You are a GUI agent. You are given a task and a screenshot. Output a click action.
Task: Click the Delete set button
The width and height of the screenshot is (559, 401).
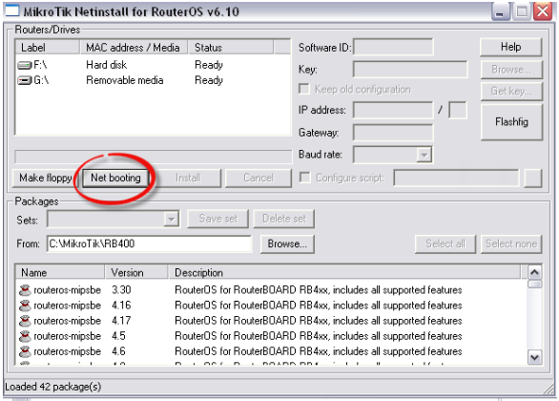pyautogui.click(x=283, y=219)
